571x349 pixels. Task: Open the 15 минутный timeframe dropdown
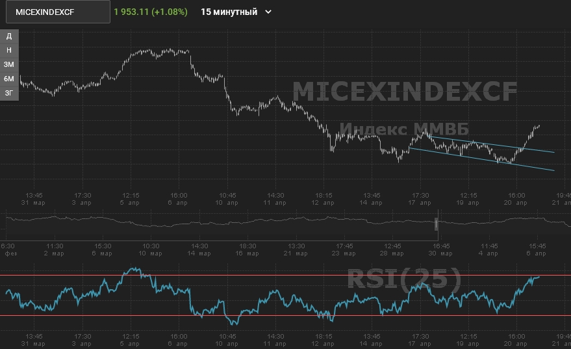236,12
